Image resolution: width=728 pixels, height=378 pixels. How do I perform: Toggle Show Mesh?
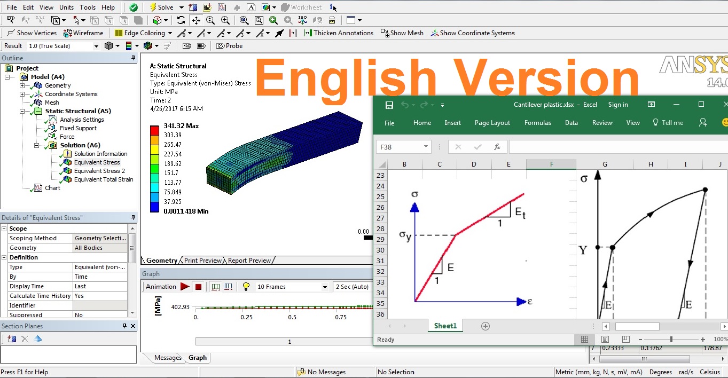point(402,33)
